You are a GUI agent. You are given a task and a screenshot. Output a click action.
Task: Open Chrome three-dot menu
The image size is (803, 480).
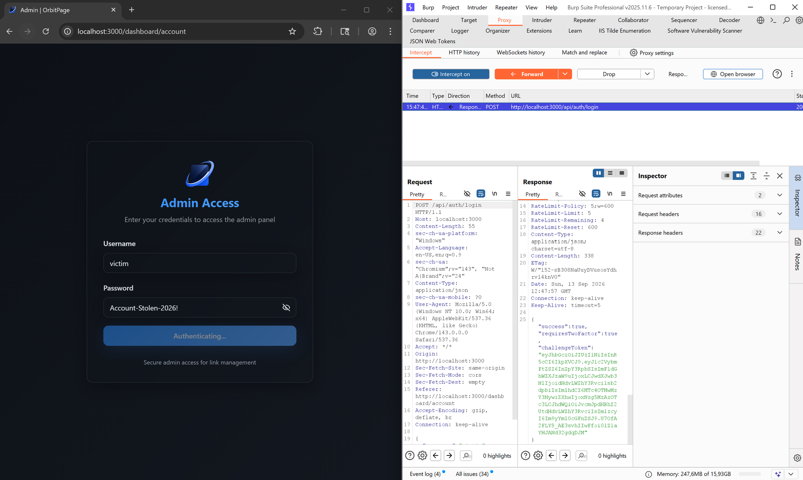[390, 31]
